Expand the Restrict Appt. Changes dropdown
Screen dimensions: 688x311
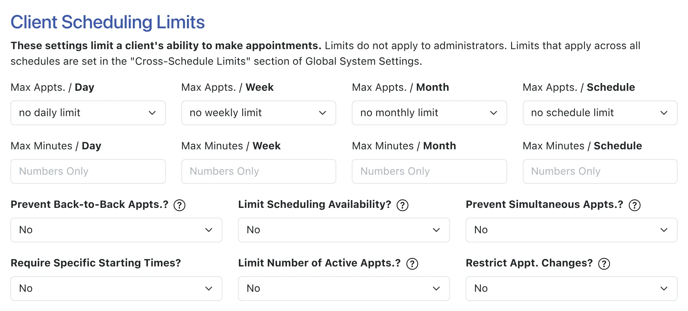[572, 289]
